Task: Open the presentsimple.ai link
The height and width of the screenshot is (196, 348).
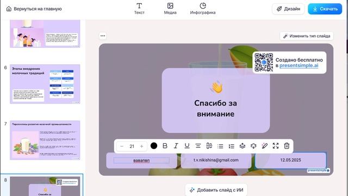Action: 299,65
